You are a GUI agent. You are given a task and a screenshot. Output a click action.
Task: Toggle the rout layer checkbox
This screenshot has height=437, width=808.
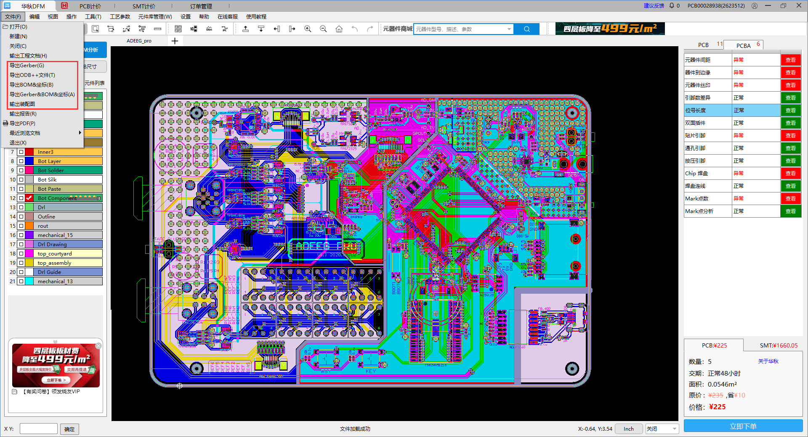[21, 226]
